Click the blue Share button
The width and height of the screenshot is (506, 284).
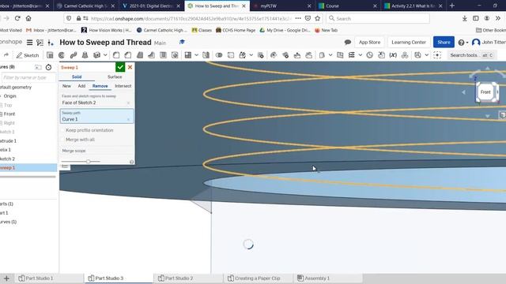pos(444,42)
